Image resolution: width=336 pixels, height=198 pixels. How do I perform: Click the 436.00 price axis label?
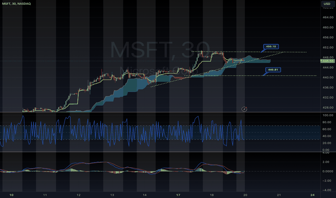pos(328,87)
